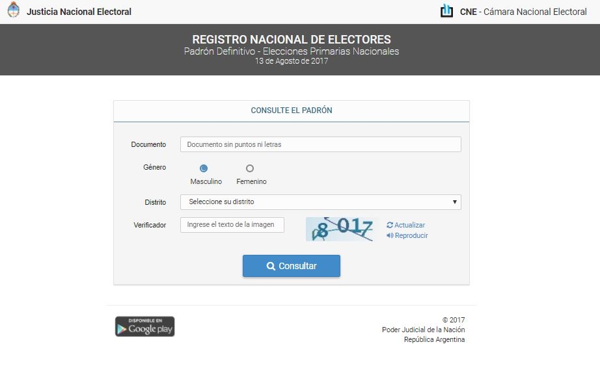Open the Google Play store badge
The height and width of the screenshot is (366, 600).
point(144,326)
